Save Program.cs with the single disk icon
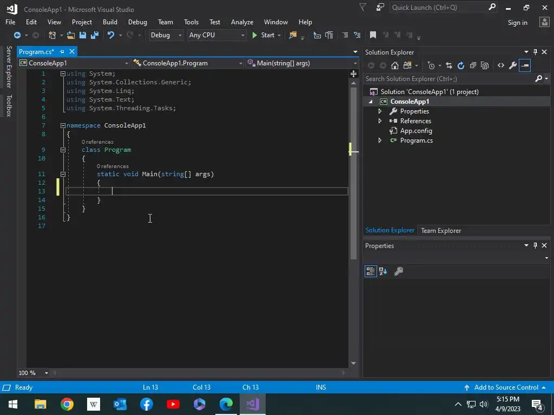The height and width of the screenshot is (415, 554). click(83, 35)
